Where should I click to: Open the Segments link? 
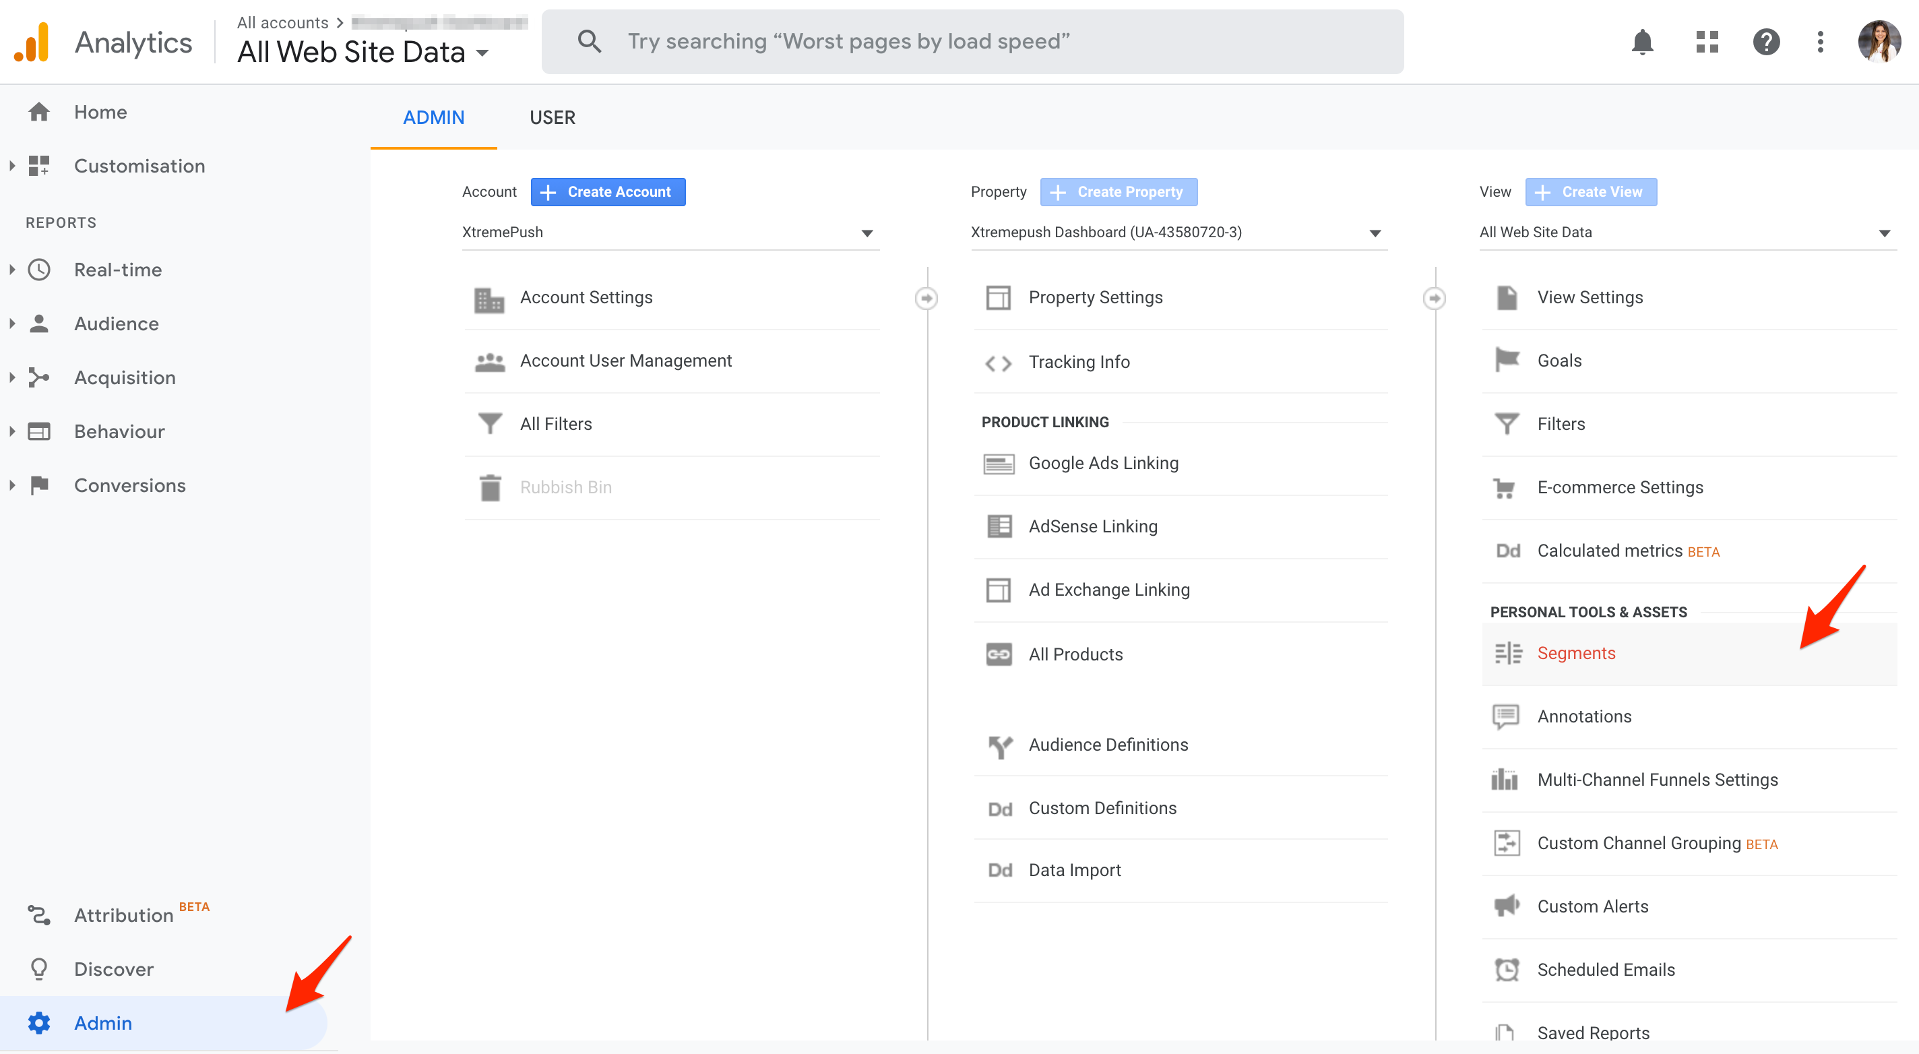[x=1575, y=653]
